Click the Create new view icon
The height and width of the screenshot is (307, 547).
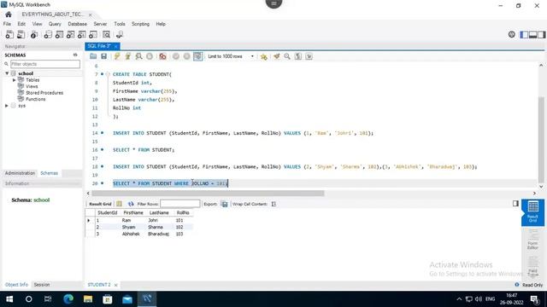click(x=70, y=34)
